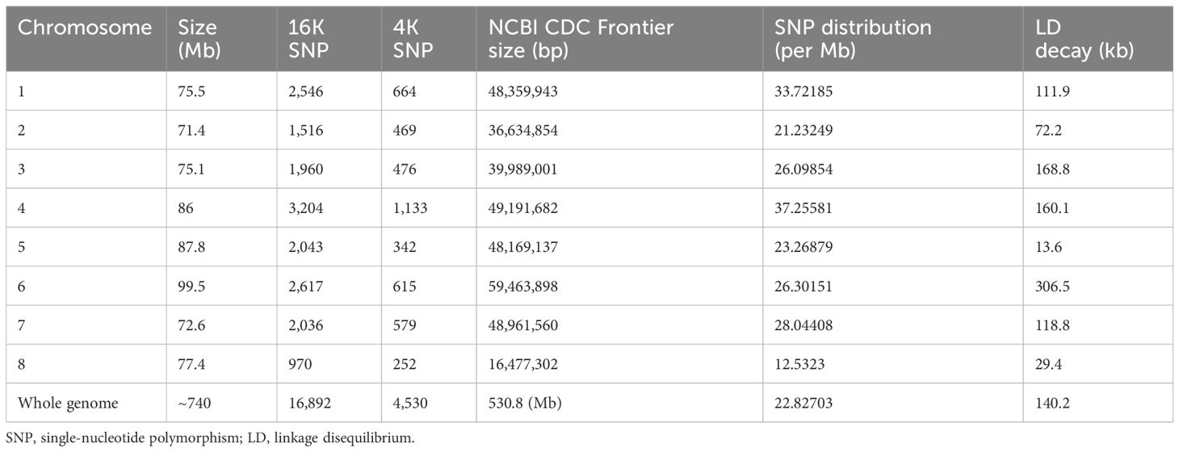Click the 99.5 size cell for chromosome 6
This screenshot has width=1179, height=452.
(x=191, y=286)
